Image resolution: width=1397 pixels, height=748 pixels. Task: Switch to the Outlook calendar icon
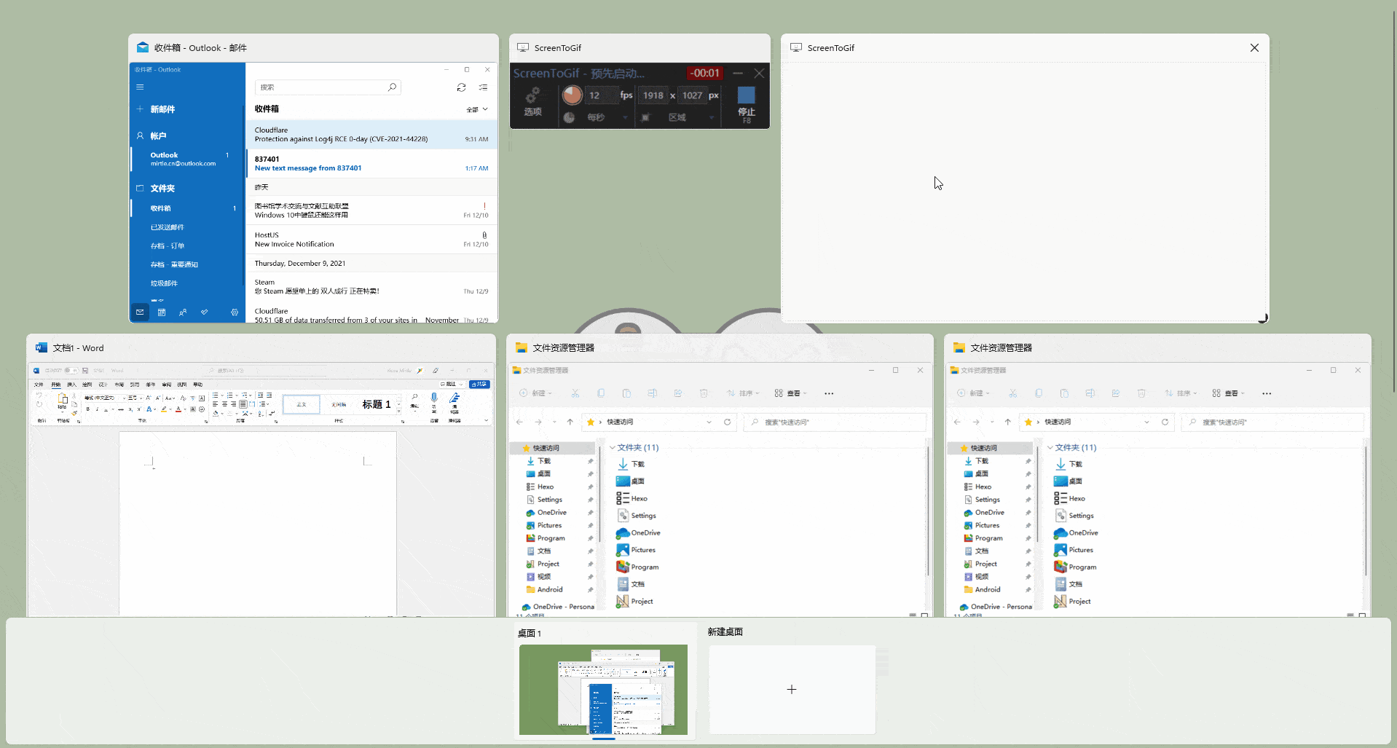162,312
